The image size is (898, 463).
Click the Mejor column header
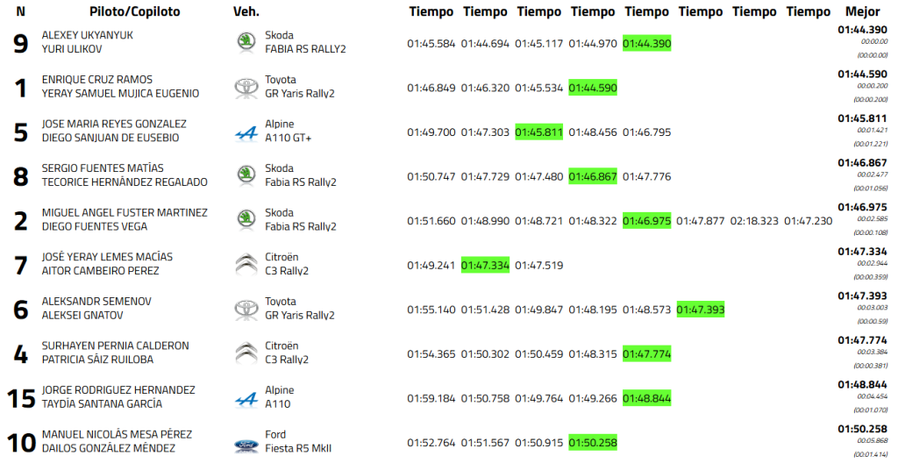[863, 11]
